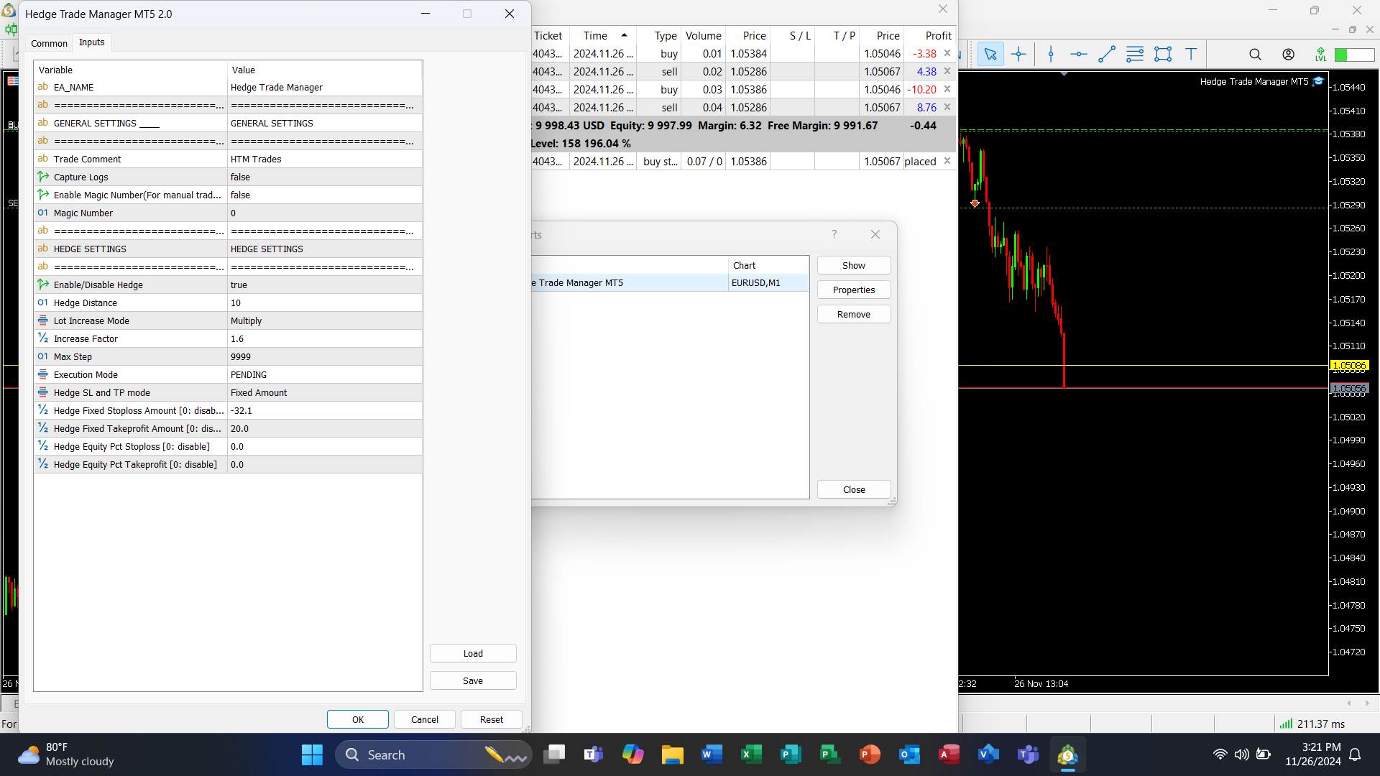Close the 0.02 sell position
Image resolution: width=1380 pixels, height=776 pixels.
(947, 71)
